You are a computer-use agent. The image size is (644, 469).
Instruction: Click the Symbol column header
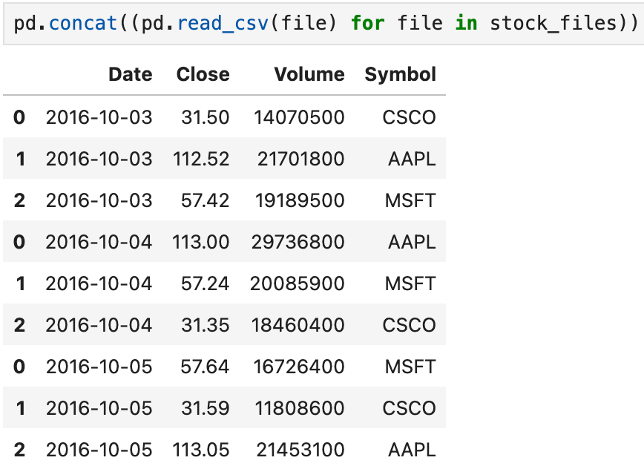(400, 75)
